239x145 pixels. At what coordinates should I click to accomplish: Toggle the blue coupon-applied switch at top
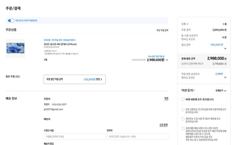[11, 21]
